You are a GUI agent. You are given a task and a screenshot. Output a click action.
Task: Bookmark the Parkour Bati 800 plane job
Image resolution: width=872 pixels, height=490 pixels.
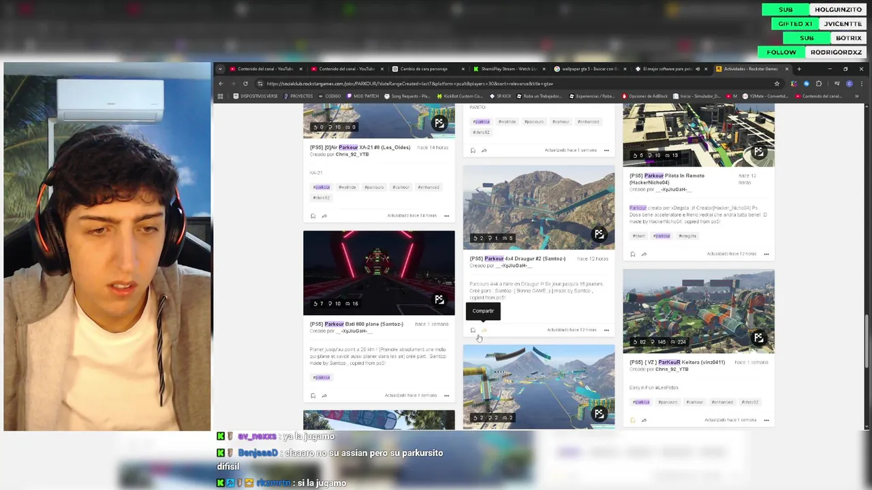pos(313,395)
